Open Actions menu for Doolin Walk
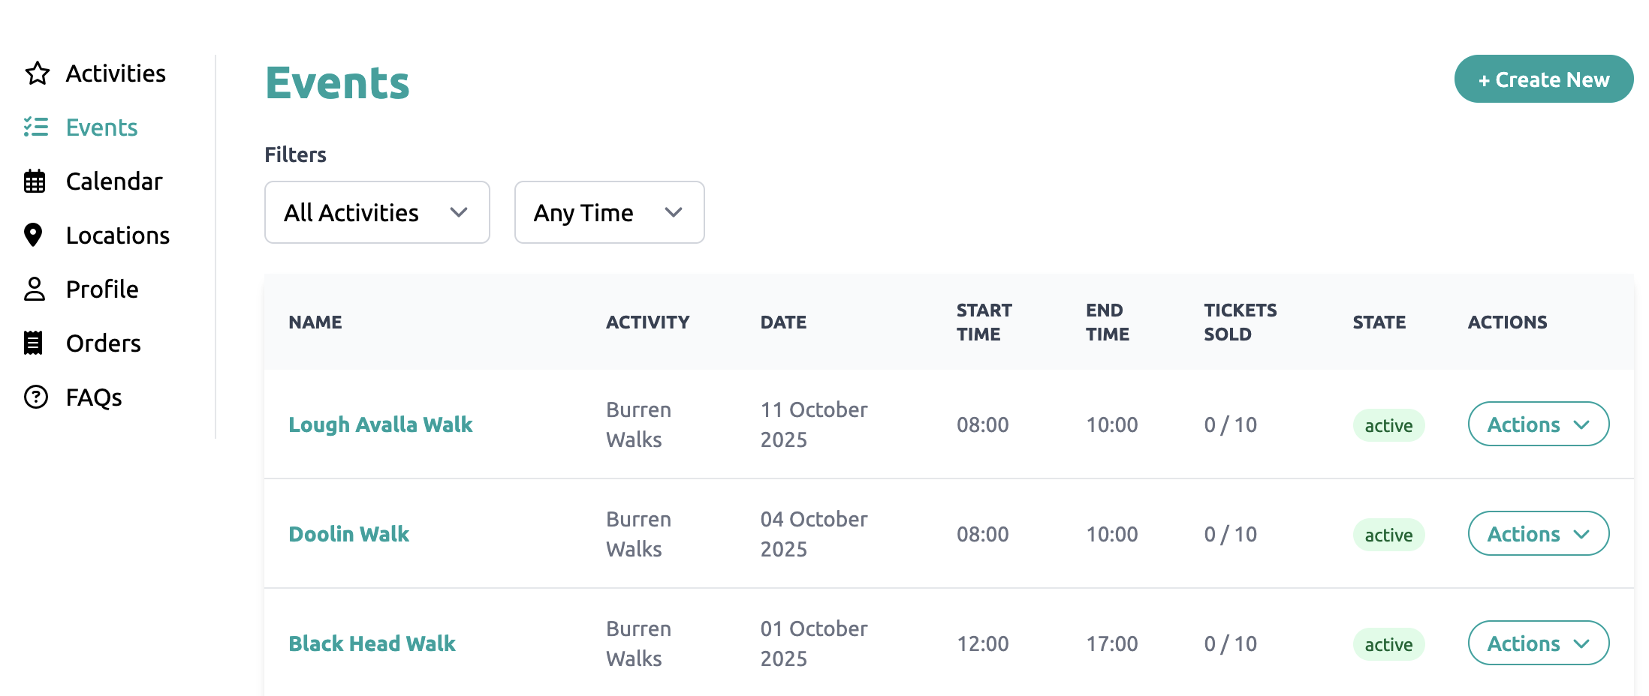Viewport: 1649px width, 696px height. tap(1538, 534)
